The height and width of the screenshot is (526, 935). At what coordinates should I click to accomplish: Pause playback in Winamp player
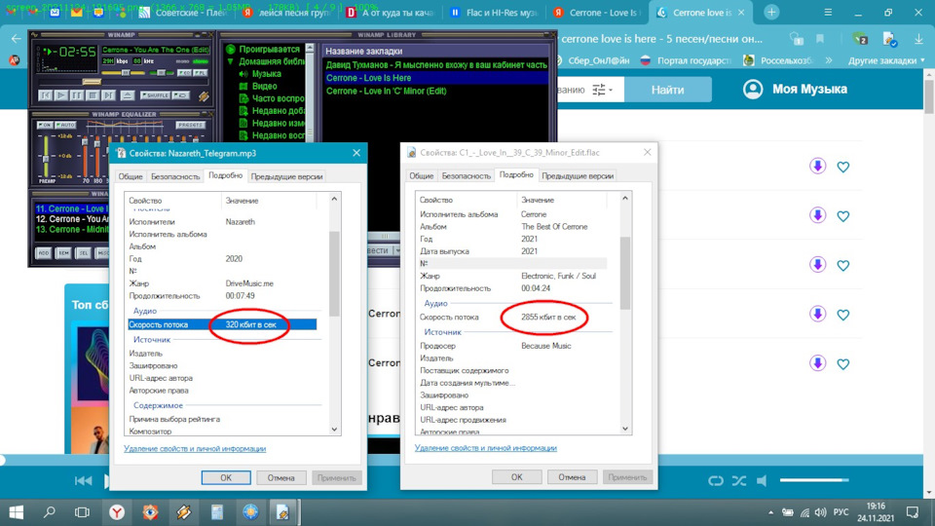pos(77,95)
